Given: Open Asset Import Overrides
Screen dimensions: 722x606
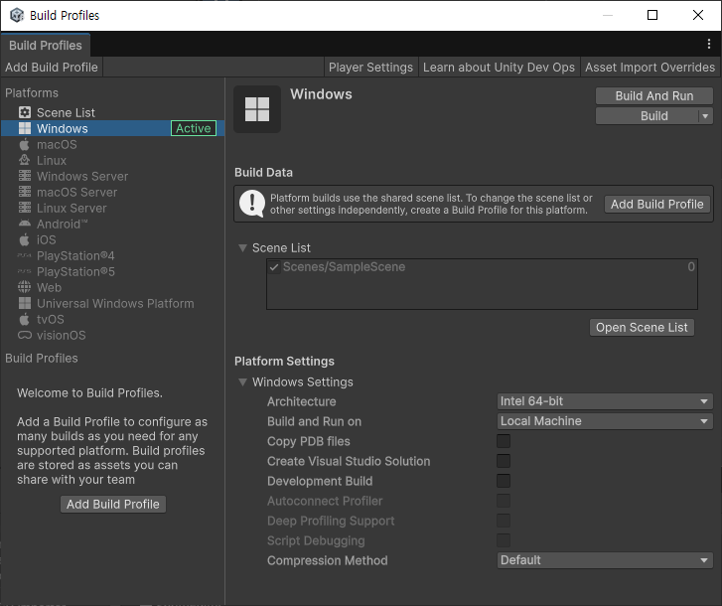Looking at the screenshot, I should [x=650, y=68].
